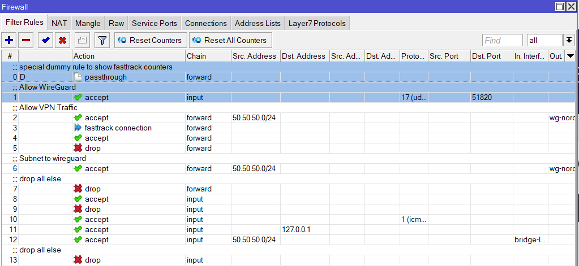Sort by the Dst. Port column header
Viewport: 579px width, 266px height.
pos(492,56)
